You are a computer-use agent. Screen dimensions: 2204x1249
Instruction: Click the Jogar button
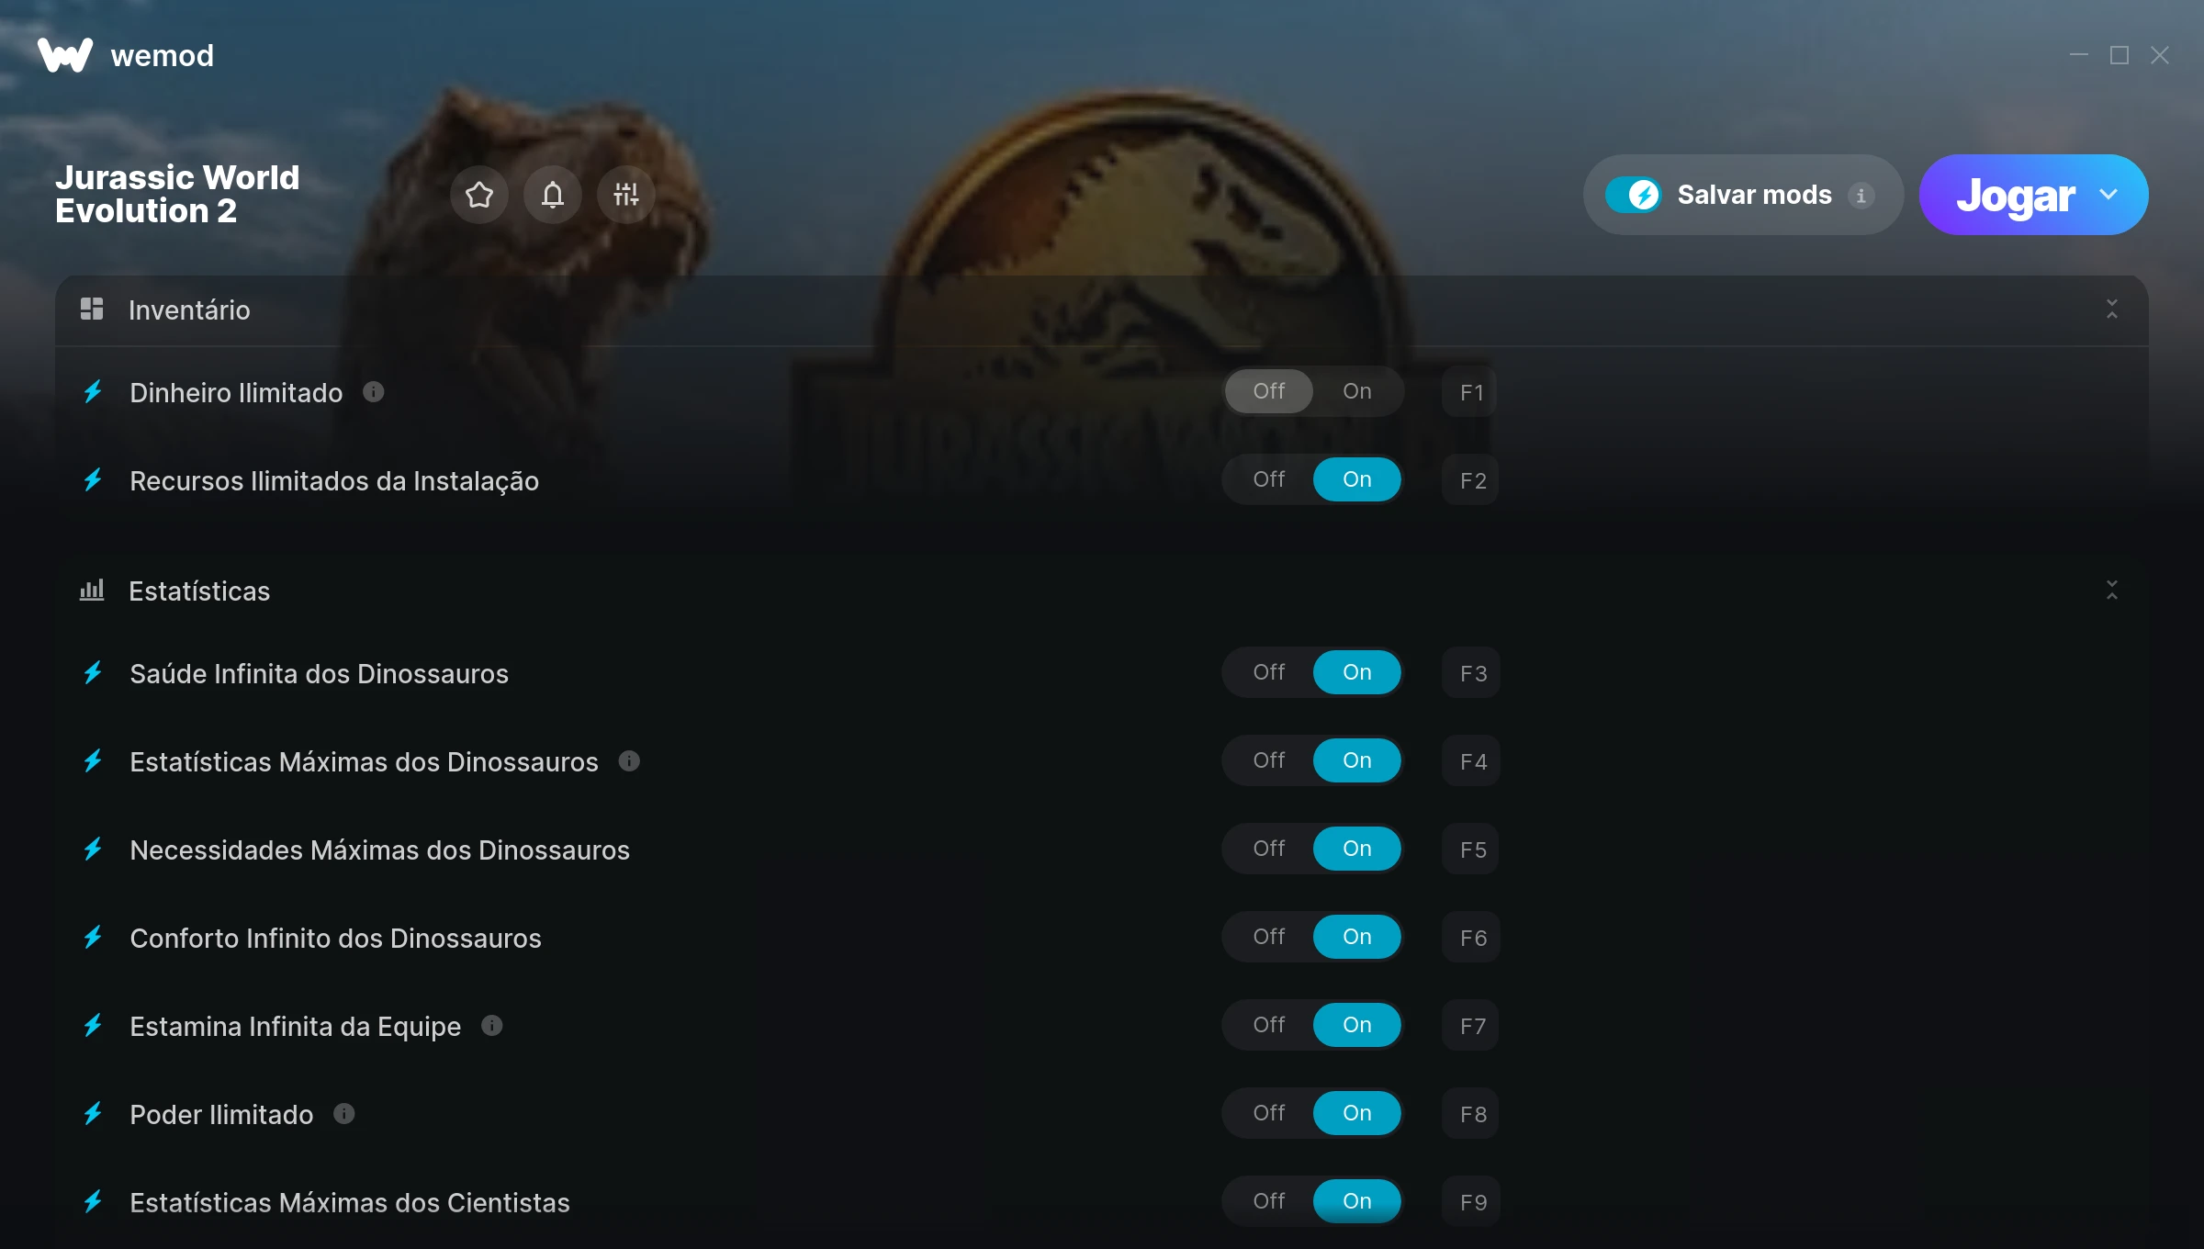(2015, 195)
